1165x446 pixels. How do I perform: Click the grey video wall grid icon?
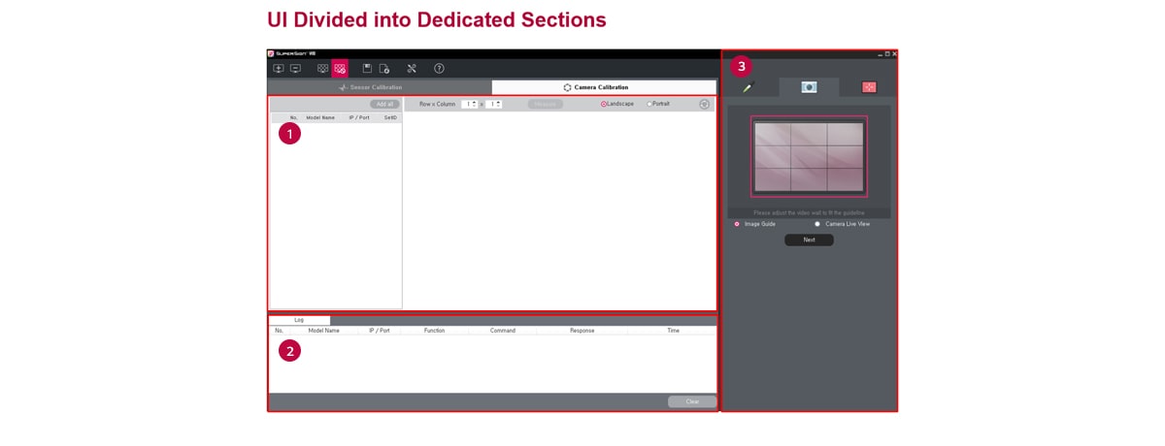pos(323,69)
